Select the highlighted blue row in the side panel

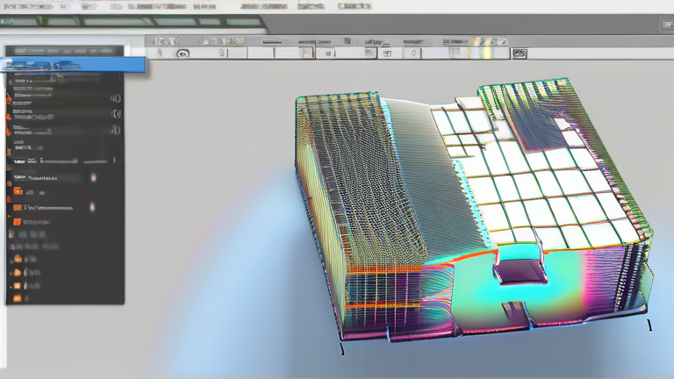pyautogui.click(x=73, y=65)
